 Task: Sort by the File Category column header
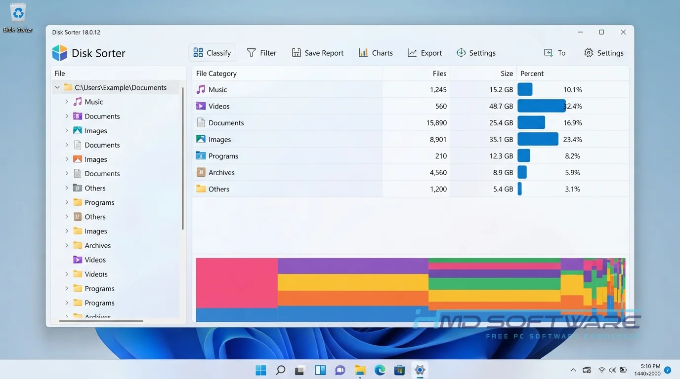point(287,74)
